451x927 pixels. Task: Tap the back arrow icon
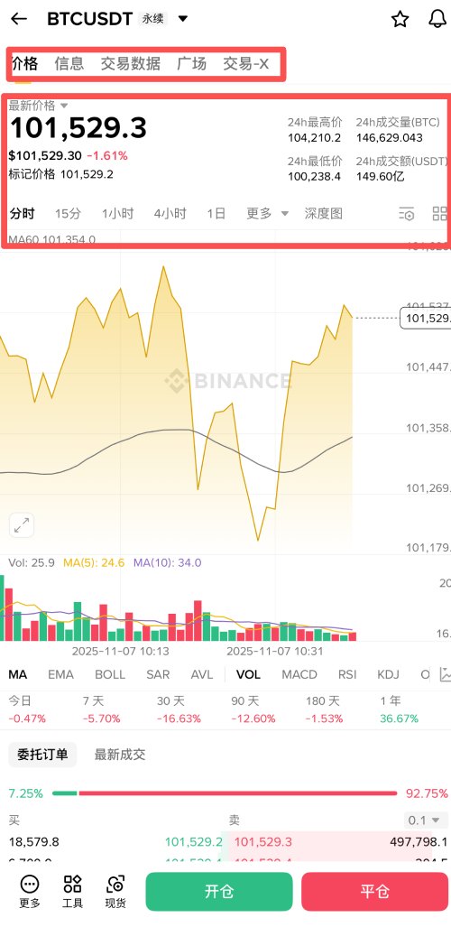tap(19, 19)
